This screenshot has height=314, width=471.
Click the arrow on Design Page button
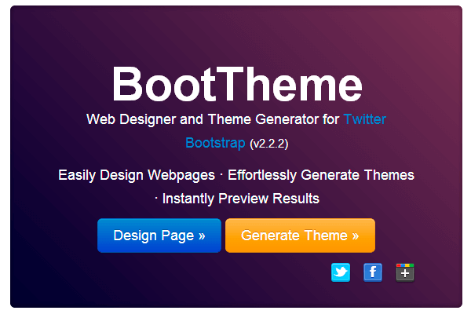coord(202,235)
